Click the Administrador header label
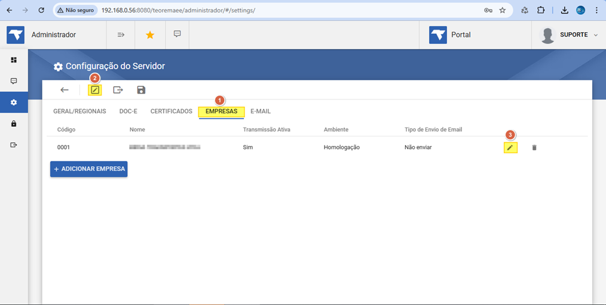 [54, 35]
